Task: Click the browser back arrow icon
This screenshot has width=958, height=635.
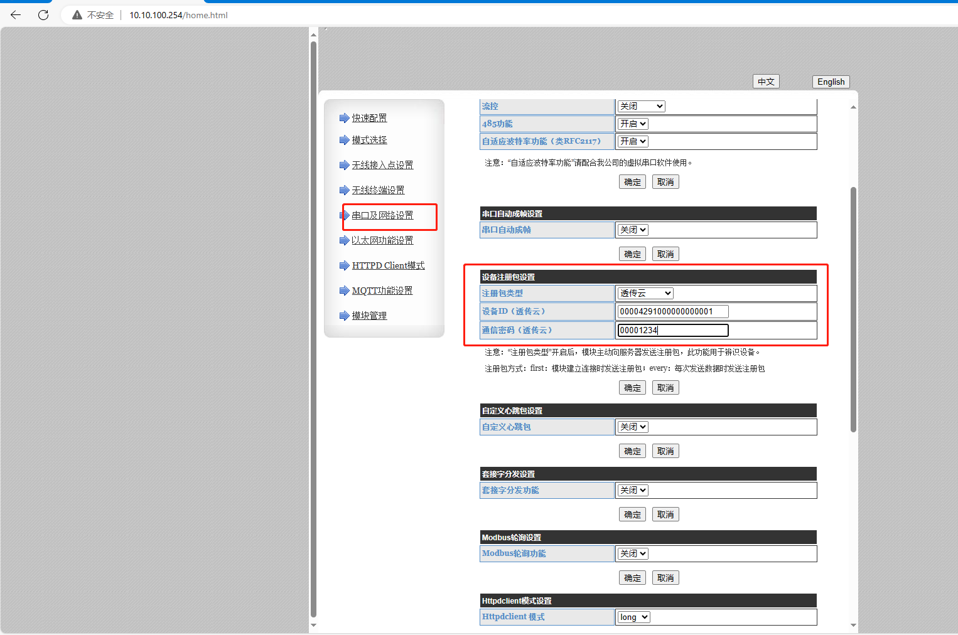Action: point(16,15)
